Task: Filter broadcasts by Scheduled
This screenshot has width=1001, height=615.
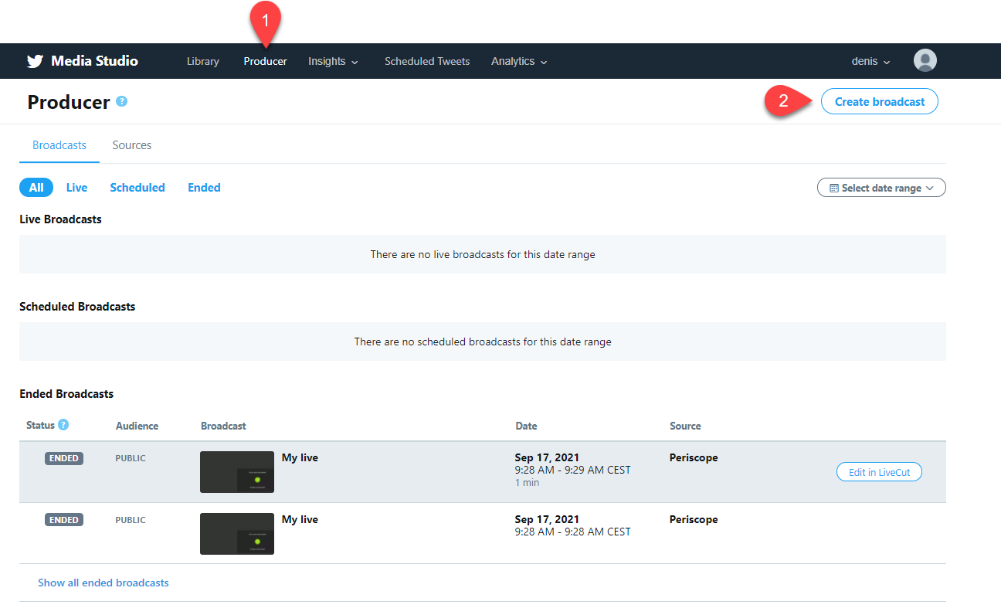Action: pos(137,188)
